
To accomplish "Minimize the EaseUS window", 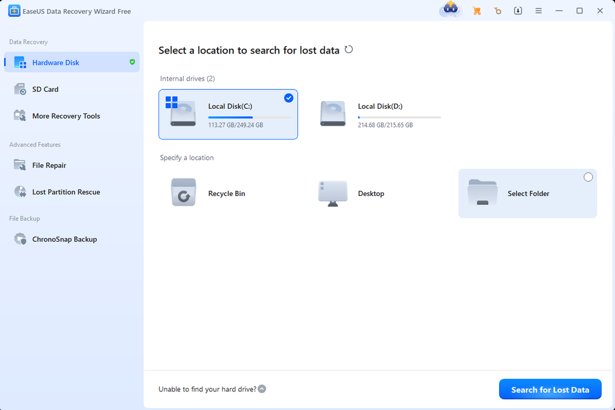I will click(559, 11).
